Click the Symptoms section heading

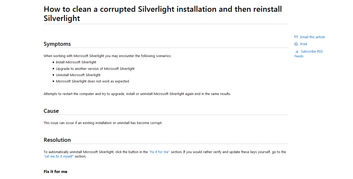click(57, 44)
